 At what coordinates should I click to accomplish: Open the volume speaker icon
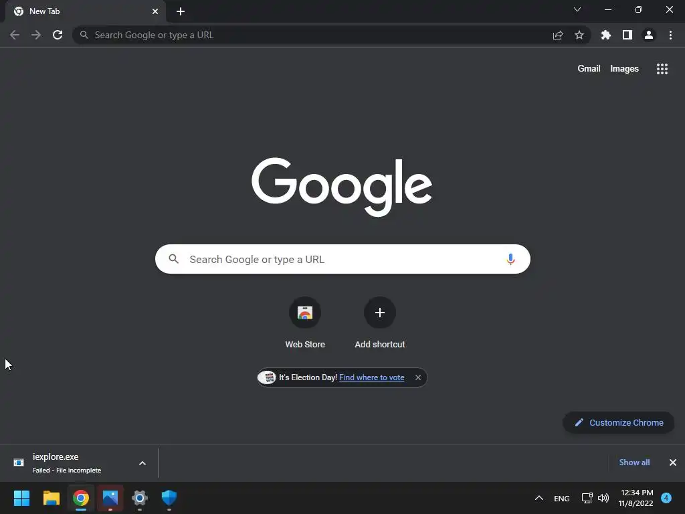(x=603, y=498)
